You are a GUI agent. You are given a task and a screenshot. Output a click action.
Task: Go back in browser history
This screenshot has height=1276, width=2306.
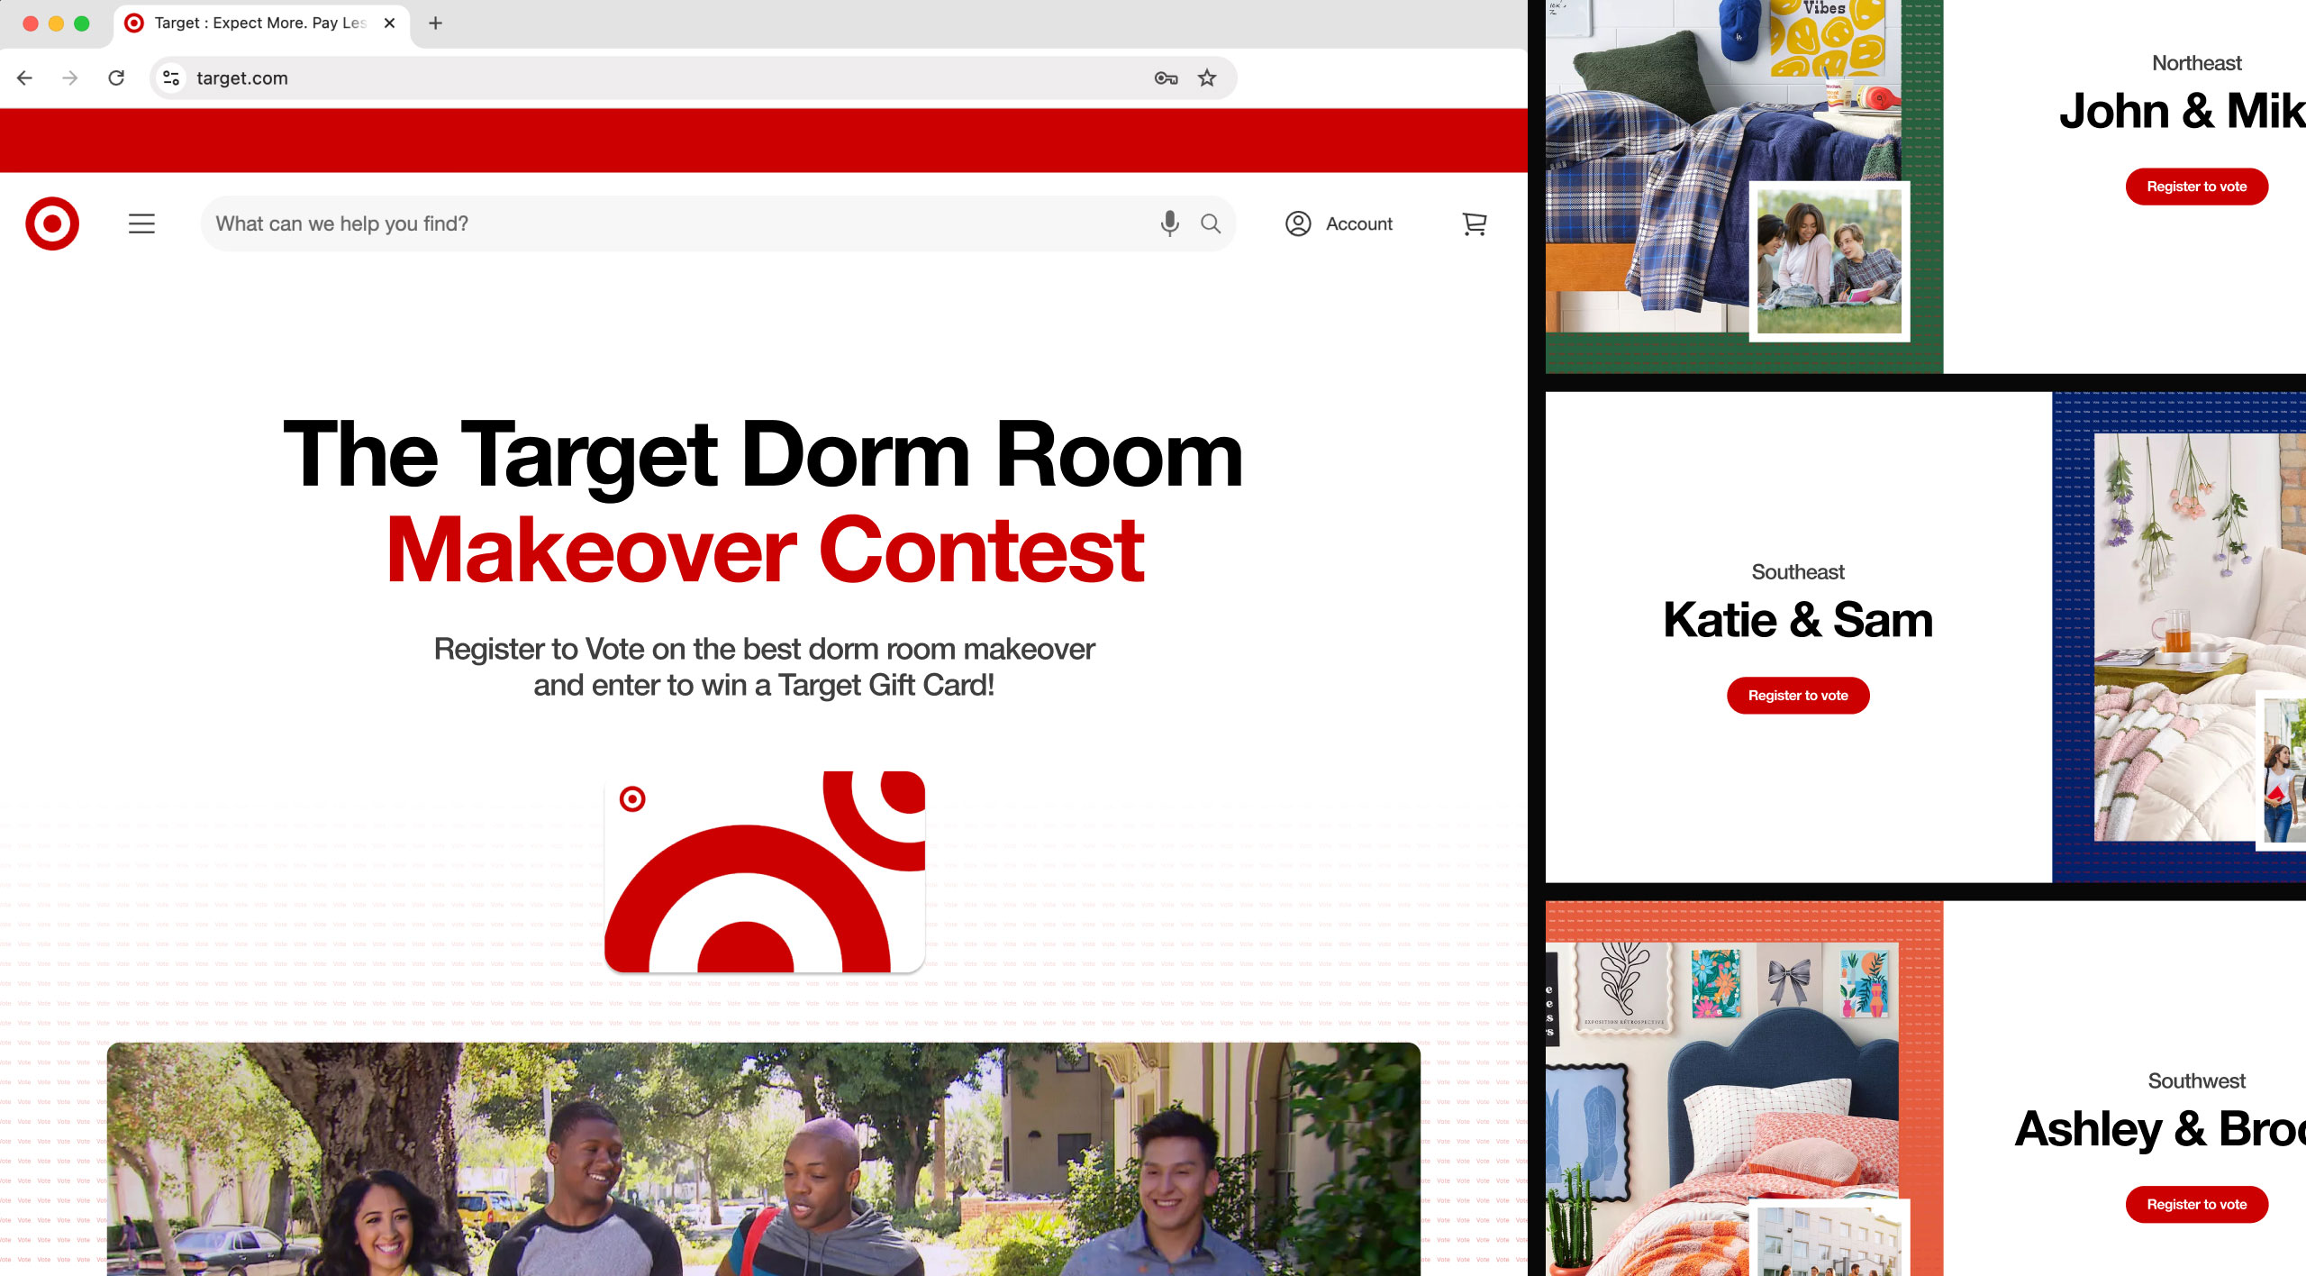click(x=25, y=78)
